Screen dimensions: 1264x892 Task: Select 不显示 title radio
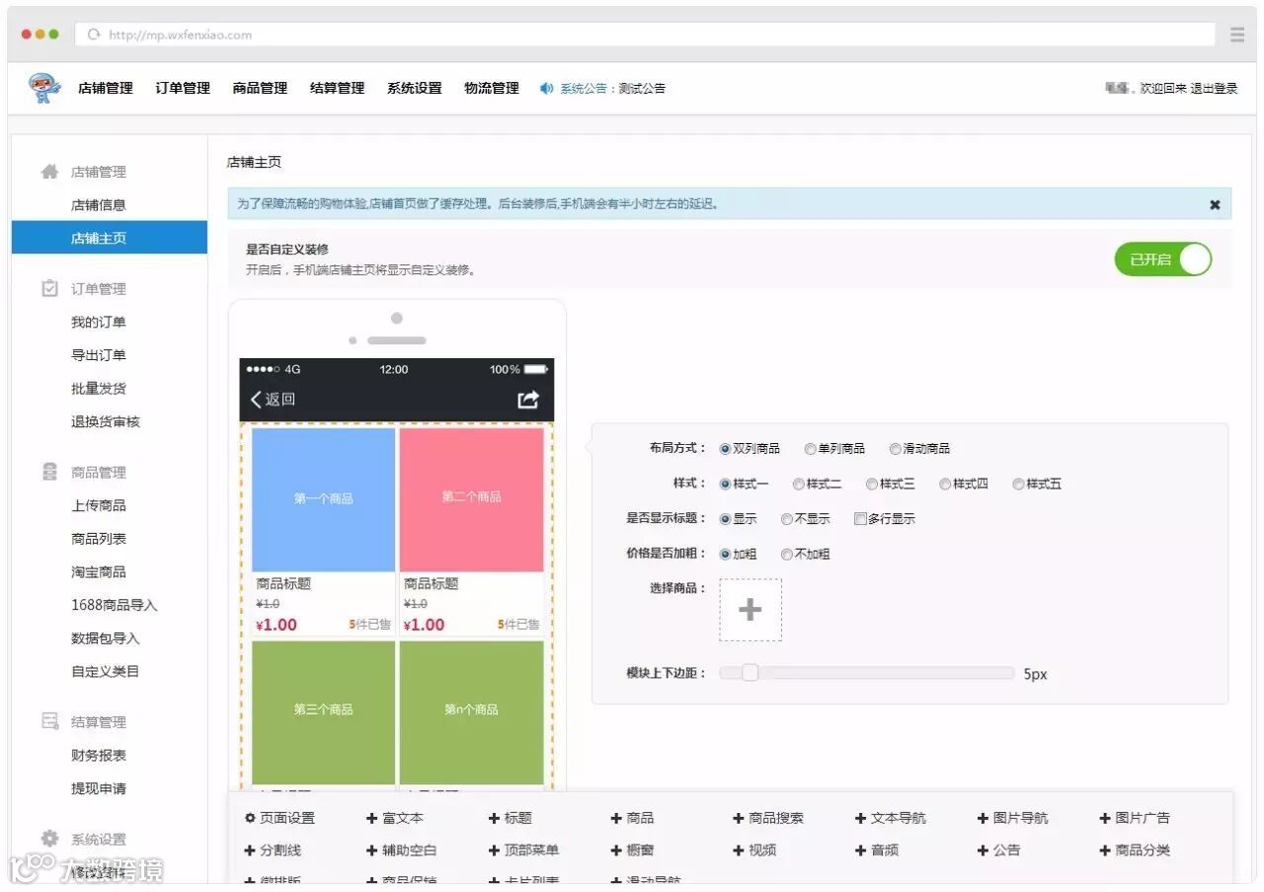(x=787, y=519)
